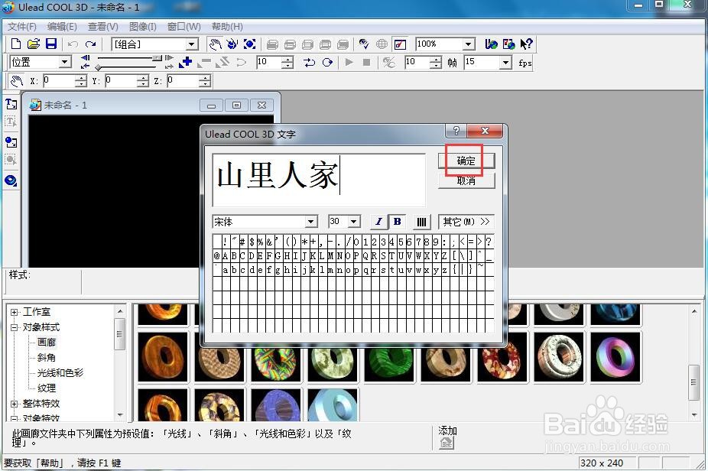
Task: Click the Save disk icon
Action: click(x=51, y=44)
